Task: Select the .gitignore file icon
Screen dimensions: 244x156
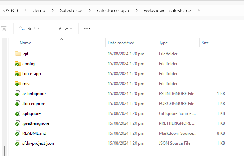Action: [x=18, y=113]
